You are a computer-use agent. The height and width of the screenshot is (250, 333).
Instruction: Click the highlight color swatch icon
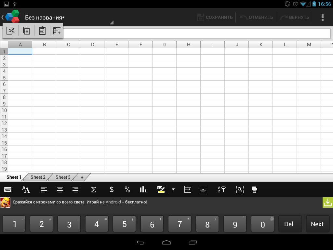(x=161, y=189)
